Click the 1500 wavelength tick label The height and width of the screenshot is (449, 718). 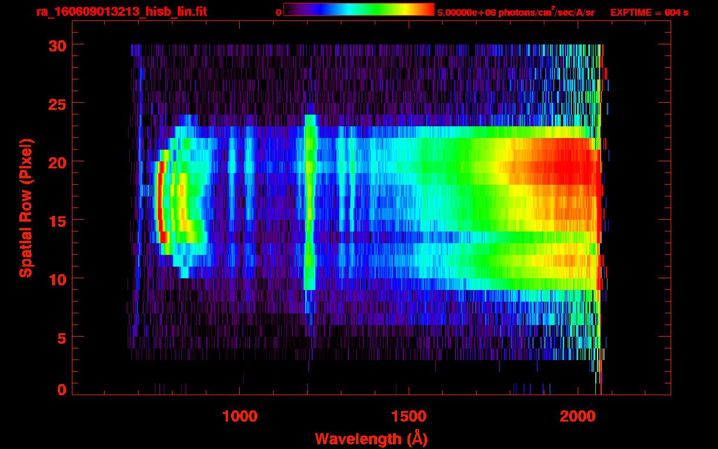(408, 416)
